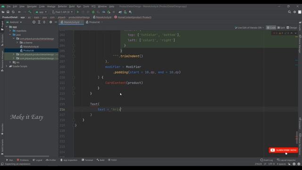Screen dimensions: 302x170
Task: Switch editor to Code view
Action: tap(271, 28)
